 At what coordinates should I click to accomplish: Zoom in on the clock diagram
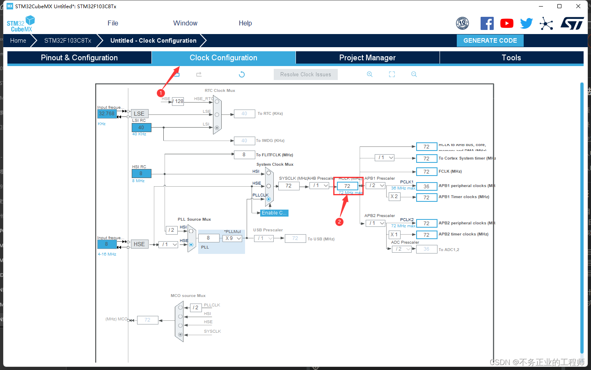[370, 74]
